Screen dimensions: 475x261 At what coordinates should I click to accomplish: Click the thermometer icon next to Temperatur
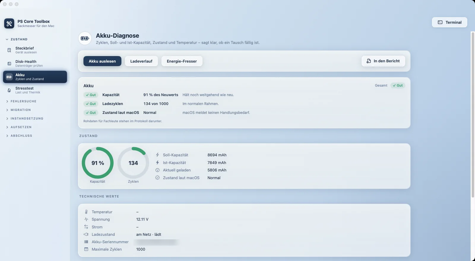coord(86,212)
